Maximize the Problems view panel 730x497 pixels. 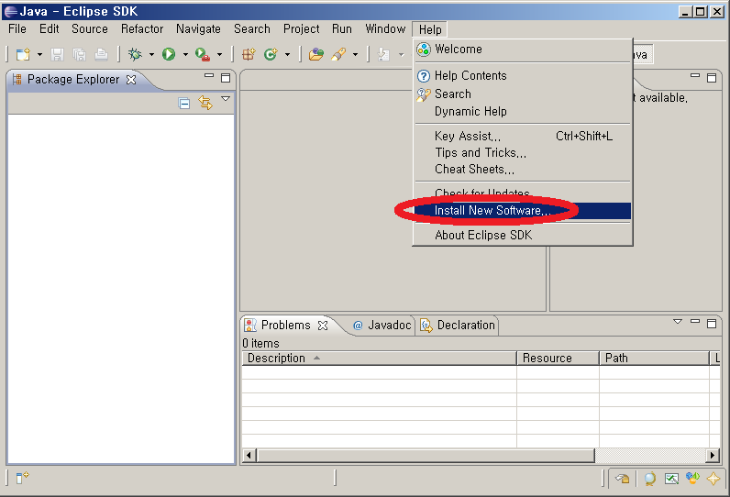click(x=712, y=324)
